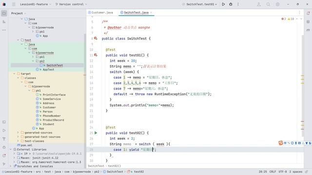Run SwitchTest.test01 configuration
This screenshot has width=312, height=175.
223,4
